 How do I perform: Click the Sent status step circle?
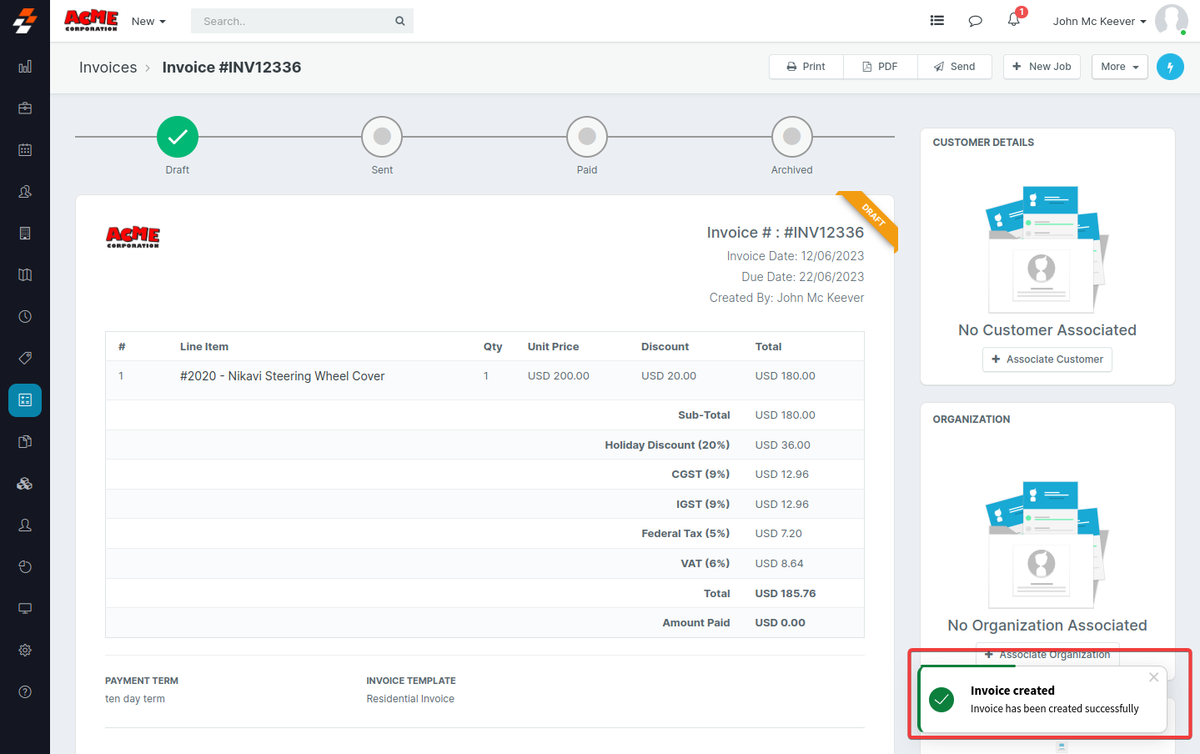click(x=382, y=137)
